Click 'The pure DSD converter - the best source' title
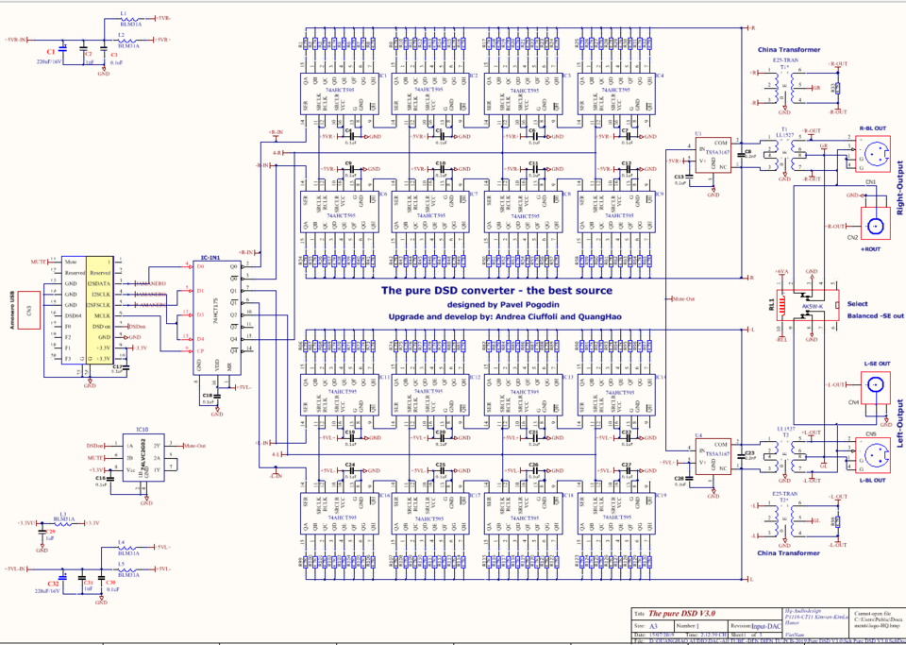Screen dimensions: 906x645 [x=495, y=291]
